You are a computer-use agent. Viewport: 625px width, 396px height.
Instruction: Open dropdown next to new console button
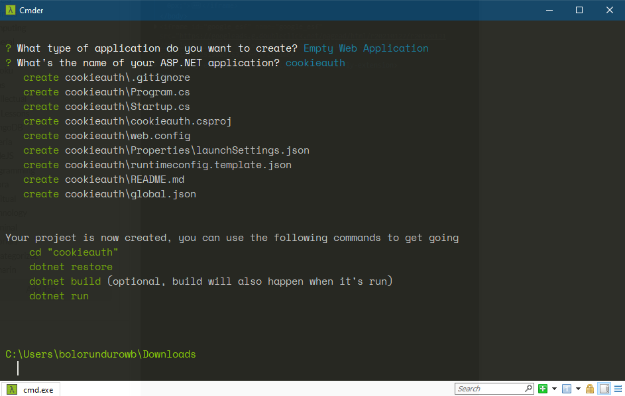point(554,389)
